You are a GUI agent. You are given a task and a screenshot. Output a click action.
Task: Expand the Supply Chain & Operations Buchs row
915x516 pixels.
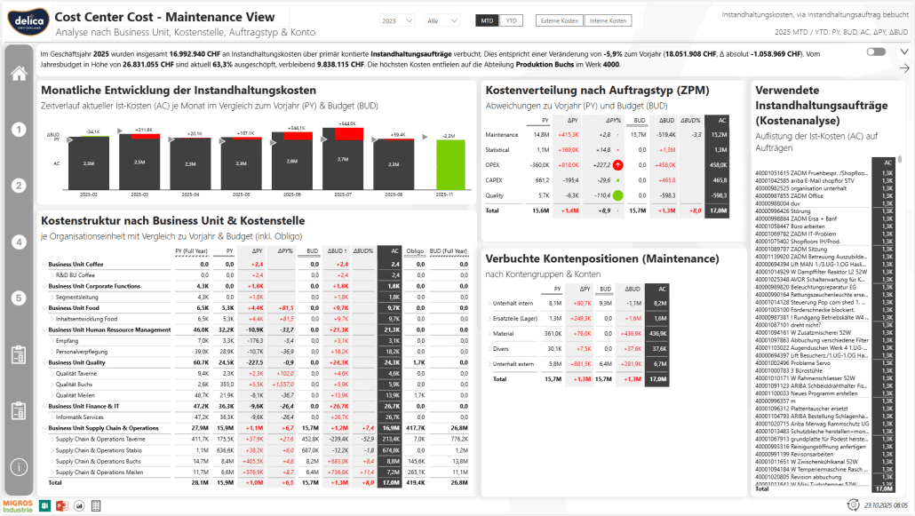51,461
